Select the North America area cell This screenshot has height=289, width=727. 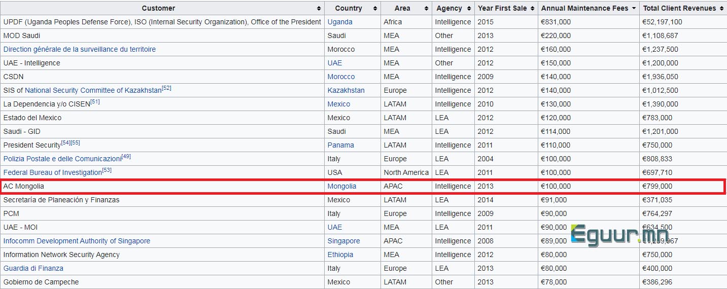[x=406, y=172]
